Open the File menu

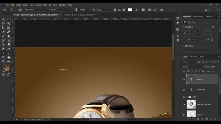tap(7, 5)
